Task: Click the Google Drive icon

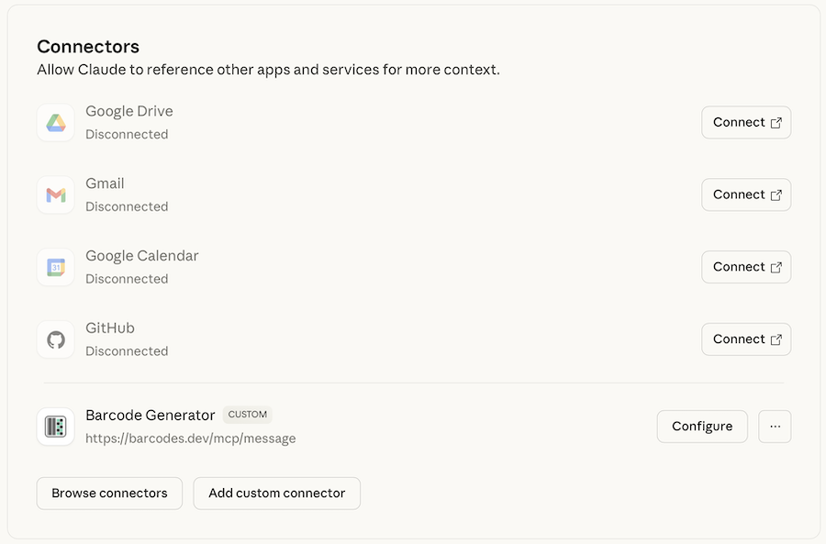Action: click(55, 122)
